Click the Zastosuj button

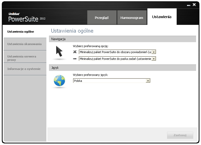180,135
